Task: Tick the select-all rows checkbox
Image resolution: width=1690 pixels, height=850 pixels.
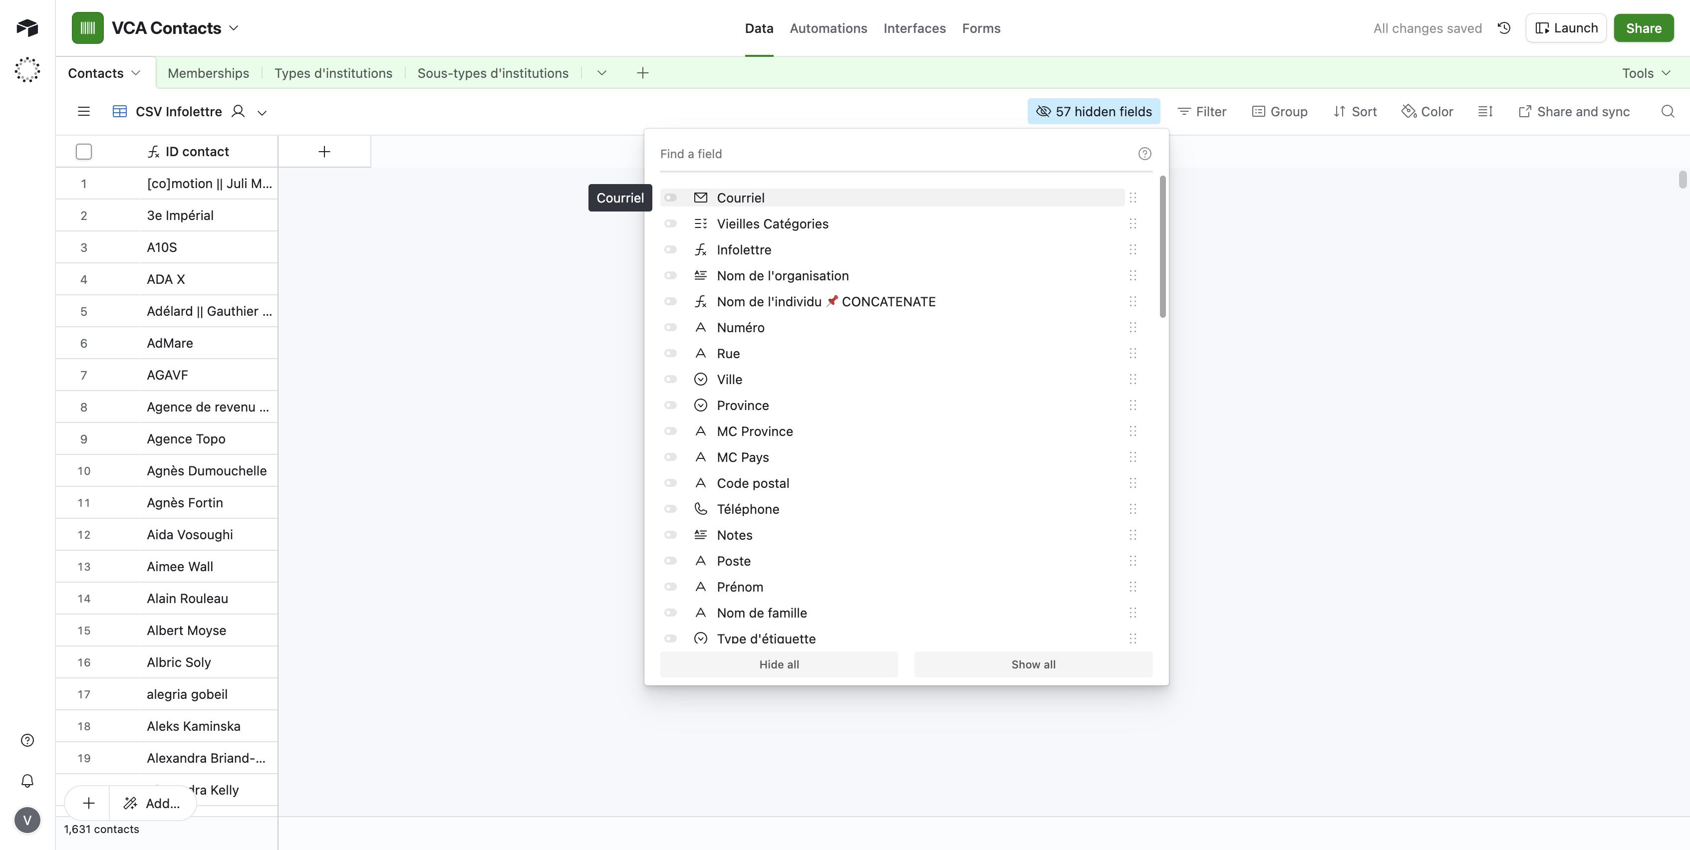Action: pos(83,152)
